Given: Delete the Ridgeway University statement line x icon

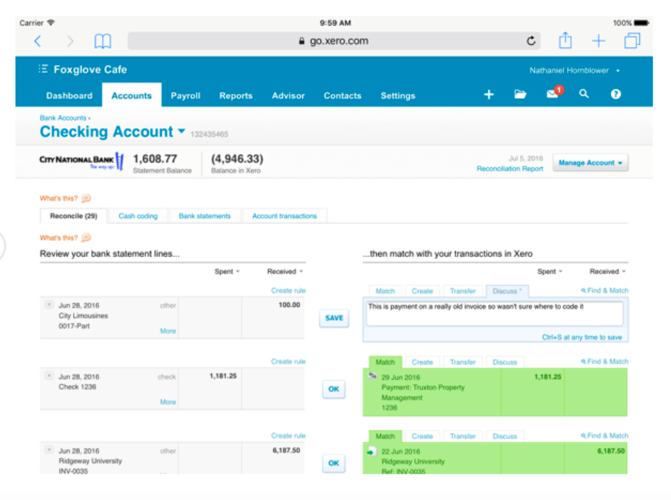Looking at the screenshot, I should point(49,449).
